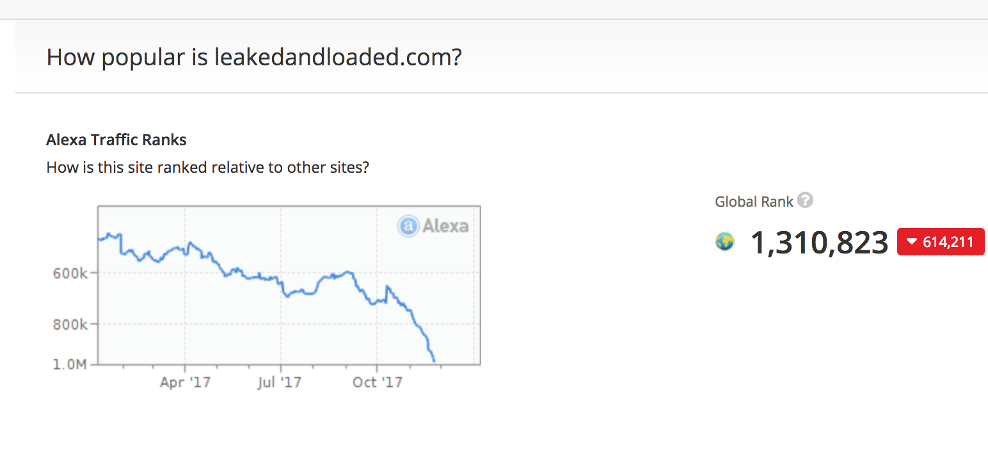
Task: Click the 'Global Rank' label
Action: coord(754,202)
